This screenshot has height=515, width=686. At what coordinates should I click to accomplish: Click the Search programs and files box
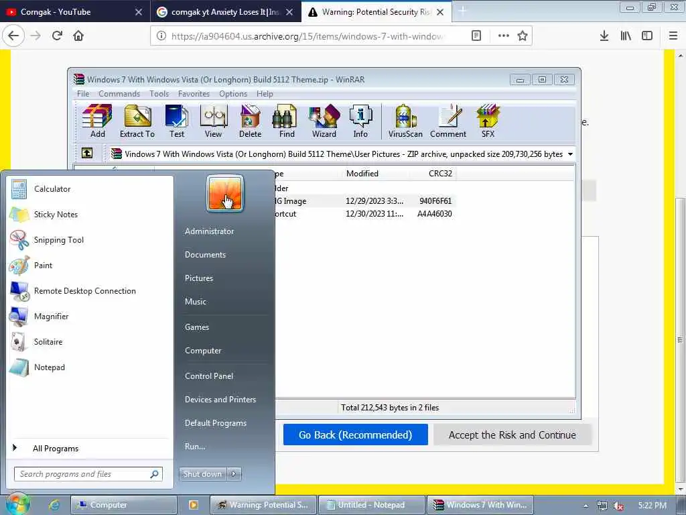tap(88, 474)
